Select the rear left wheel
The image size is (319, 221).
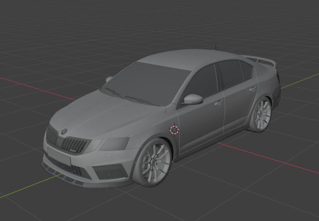click(x=261, y=115)
